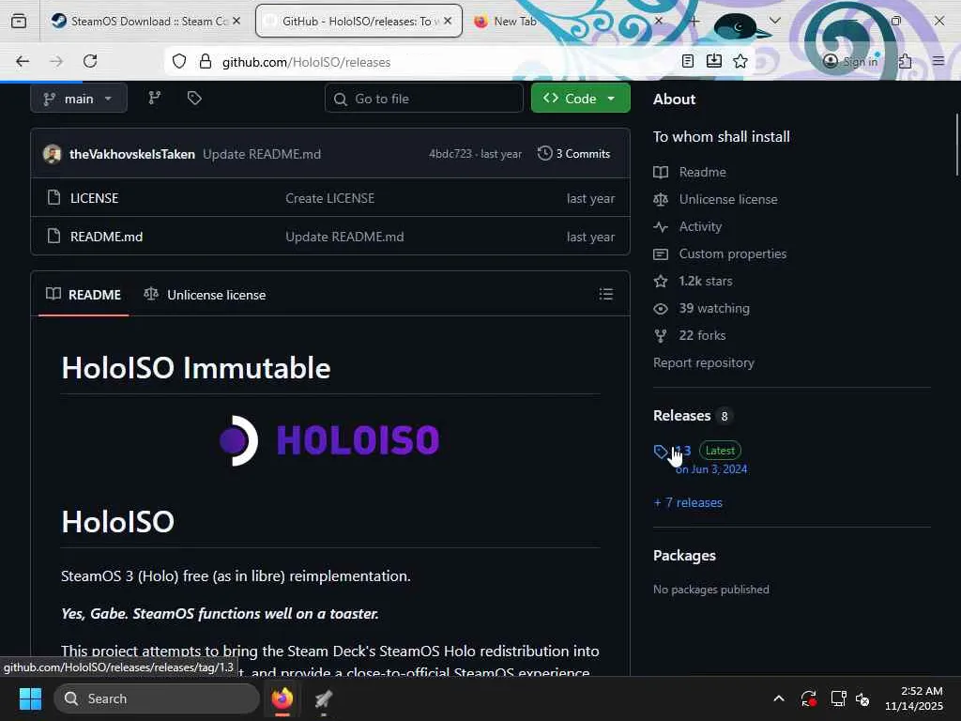Click Report repository link
The image size is (961, 721).
[704, 362]
